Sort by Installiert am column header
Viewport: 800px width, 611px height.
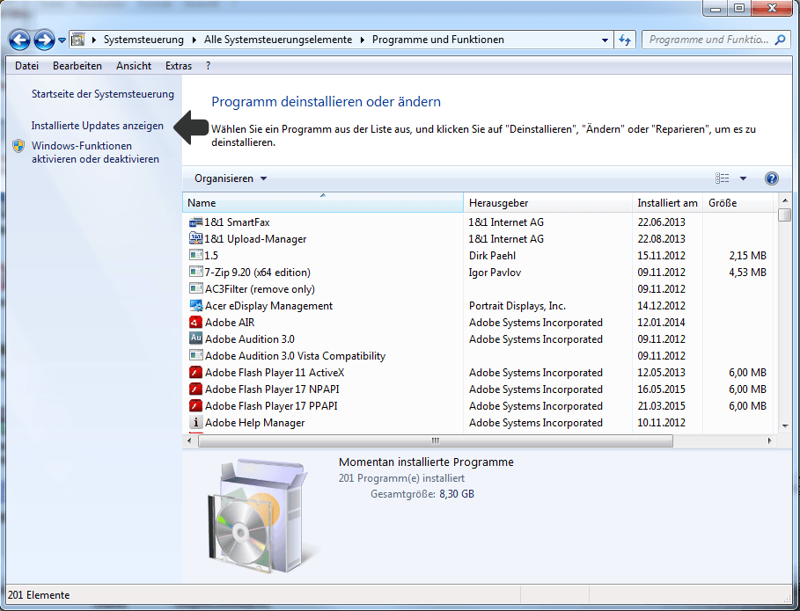[667, 203]
